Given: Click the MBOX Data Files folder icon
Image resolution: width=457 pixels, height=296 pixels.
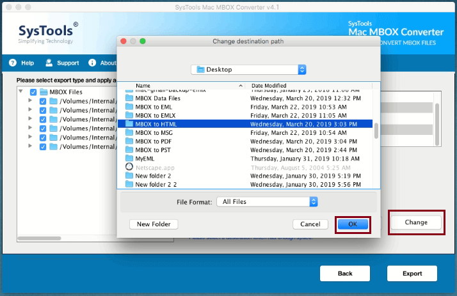Looking at the screenshot, I should click(x=129, y=98).
